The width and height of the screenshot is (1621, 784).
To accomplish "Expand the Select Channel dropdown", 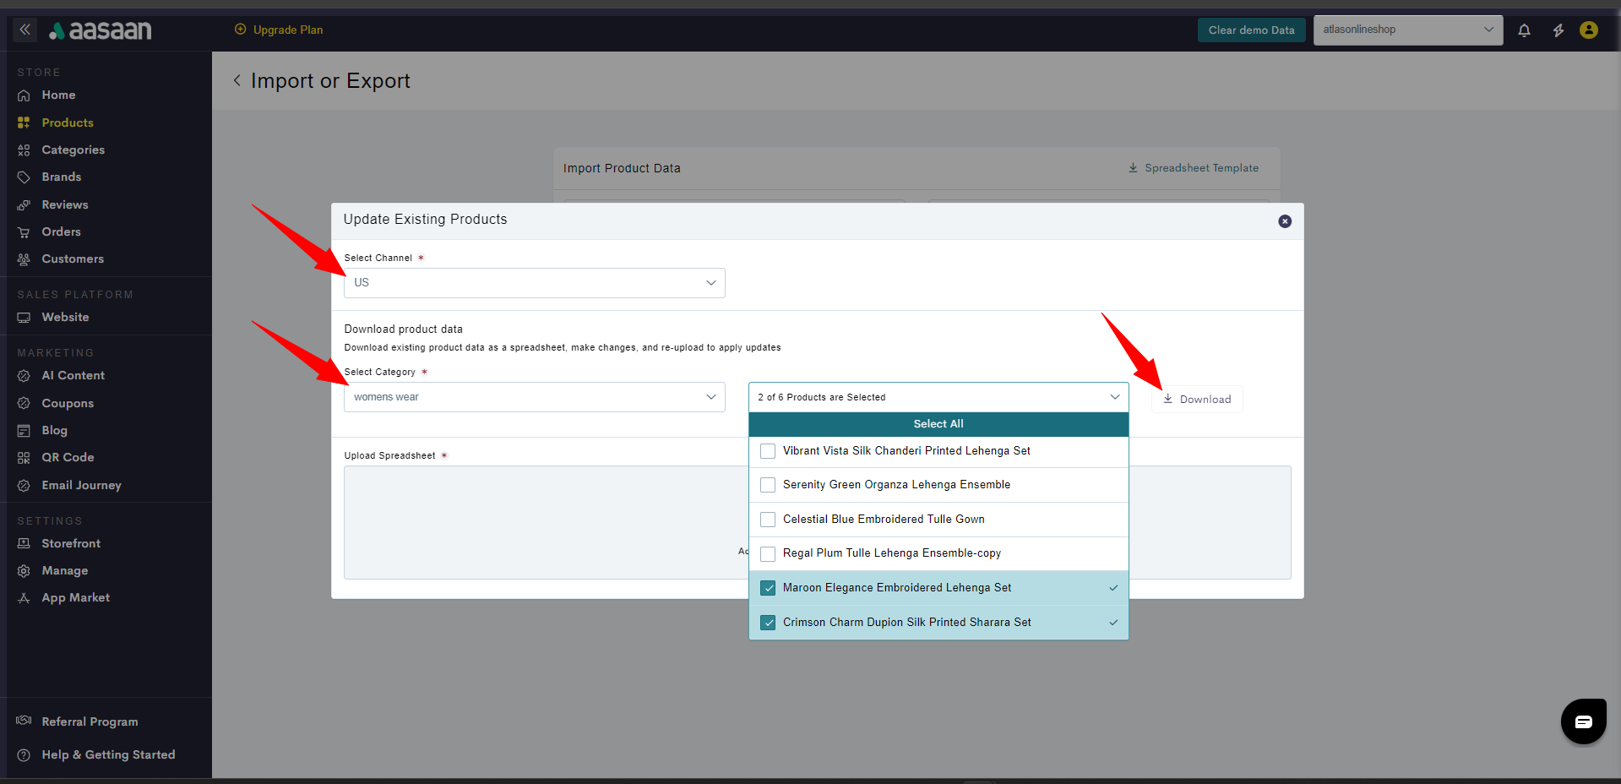I will tap(534, 283).
